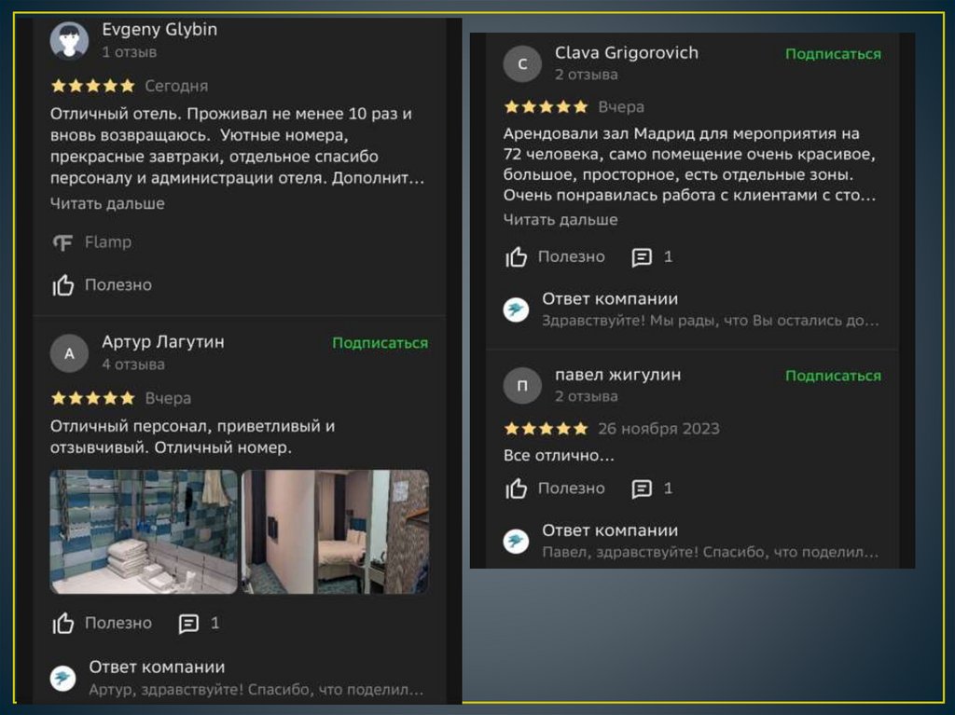Click the comment icon on Clava Grigorovich's review
955x715 pixels.
pos(642,257)
